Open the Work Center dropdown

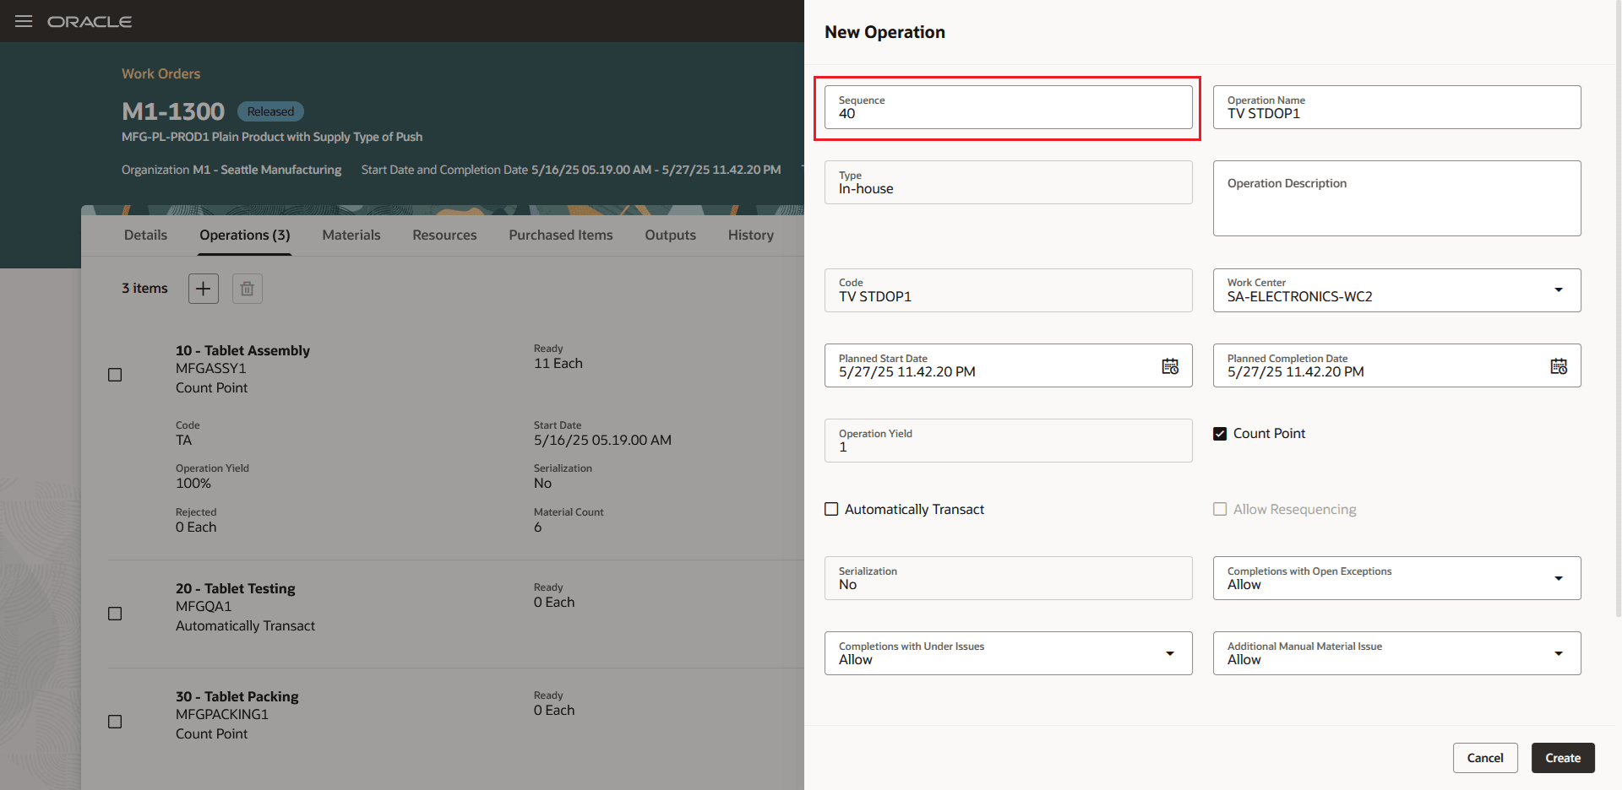click(1559, 289)
